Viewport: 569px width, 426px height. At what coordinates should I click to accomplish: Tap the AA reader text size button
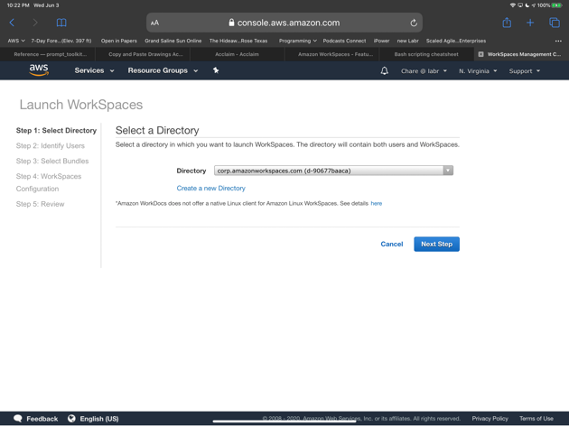pyautogui.click(x=154, y=23)
